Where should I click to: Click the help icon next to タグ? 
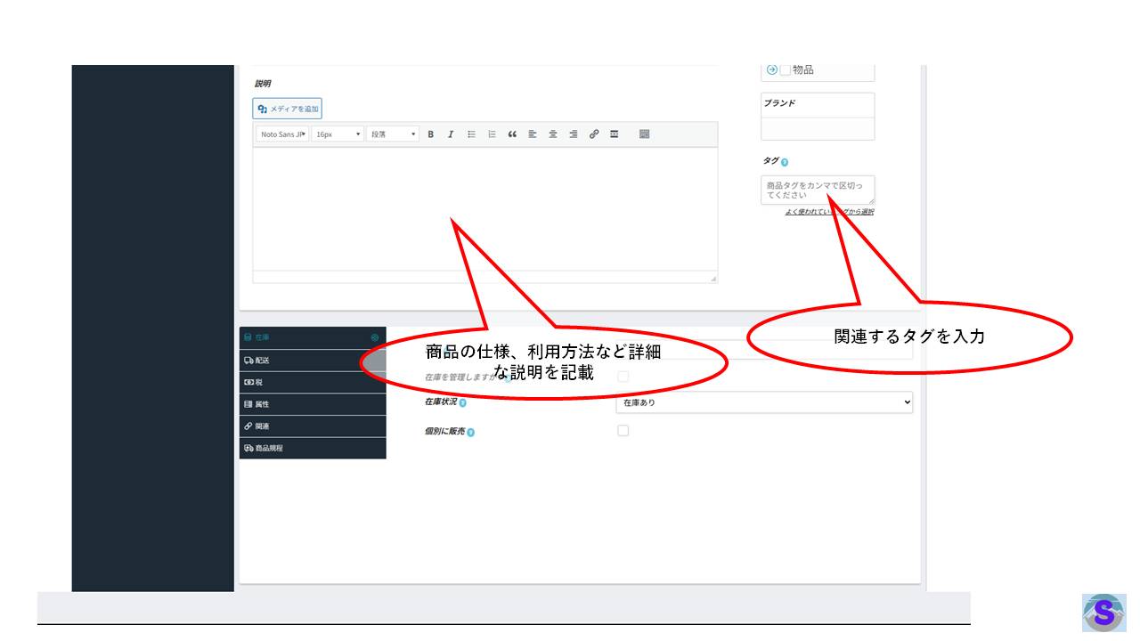click(x=785, y=162)
